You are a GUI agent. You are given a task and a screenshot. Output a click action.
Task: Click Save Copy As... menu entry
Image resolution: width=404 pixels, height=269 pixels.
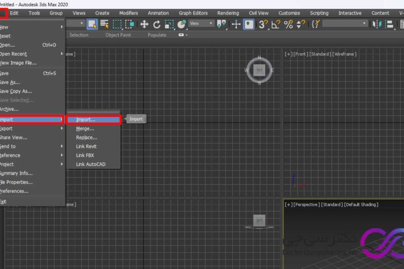[31, 91]
